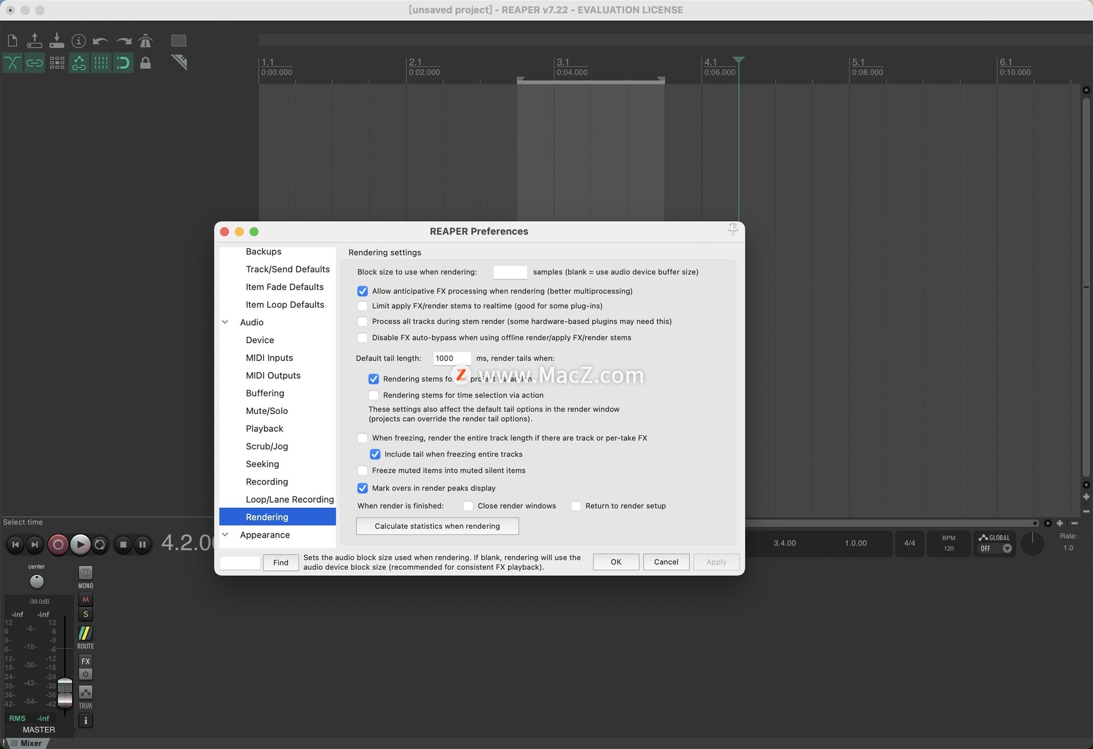Click the razor blade toolbar icon
This screenshot has height=749, width=1093.
[179, 63]
